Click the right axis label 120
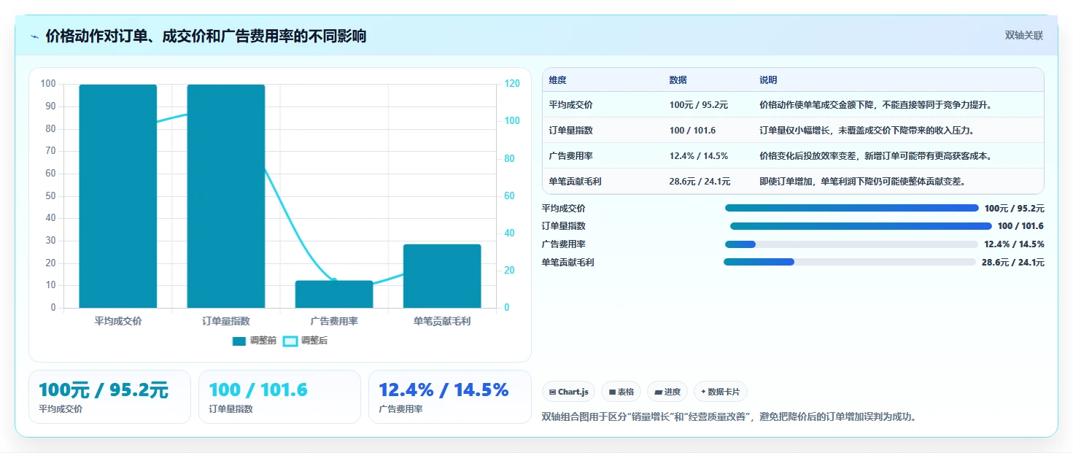The height and width of the screenshot is (453, 1073). (513, 84)
